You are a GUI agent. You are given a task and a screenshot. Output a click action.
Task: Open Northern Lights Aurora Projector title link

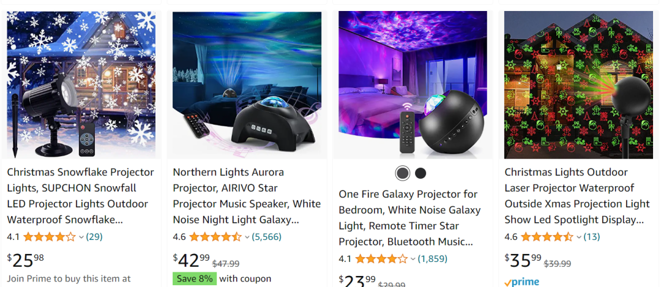point(246,195)
